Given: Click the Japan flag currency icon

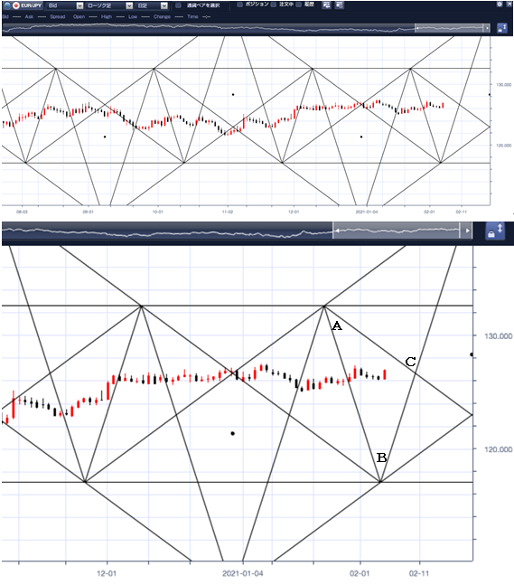Looking at the screenshot, I should 16,5.
